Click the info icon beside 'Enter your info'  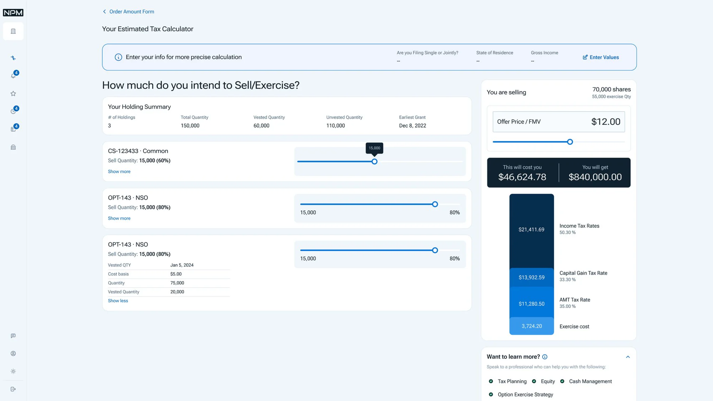pos(118,57)
